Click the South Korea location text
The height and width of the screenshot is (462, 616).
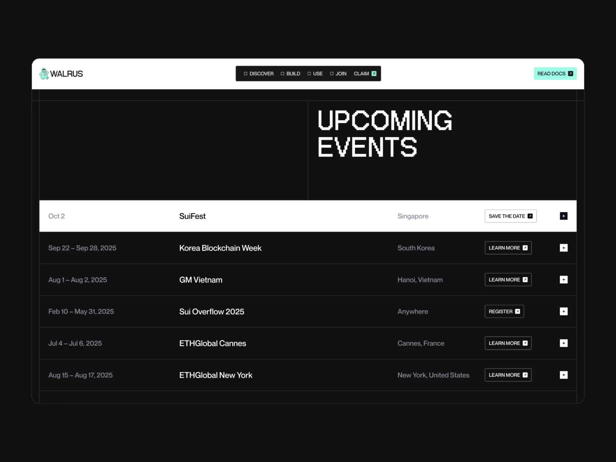416,248
